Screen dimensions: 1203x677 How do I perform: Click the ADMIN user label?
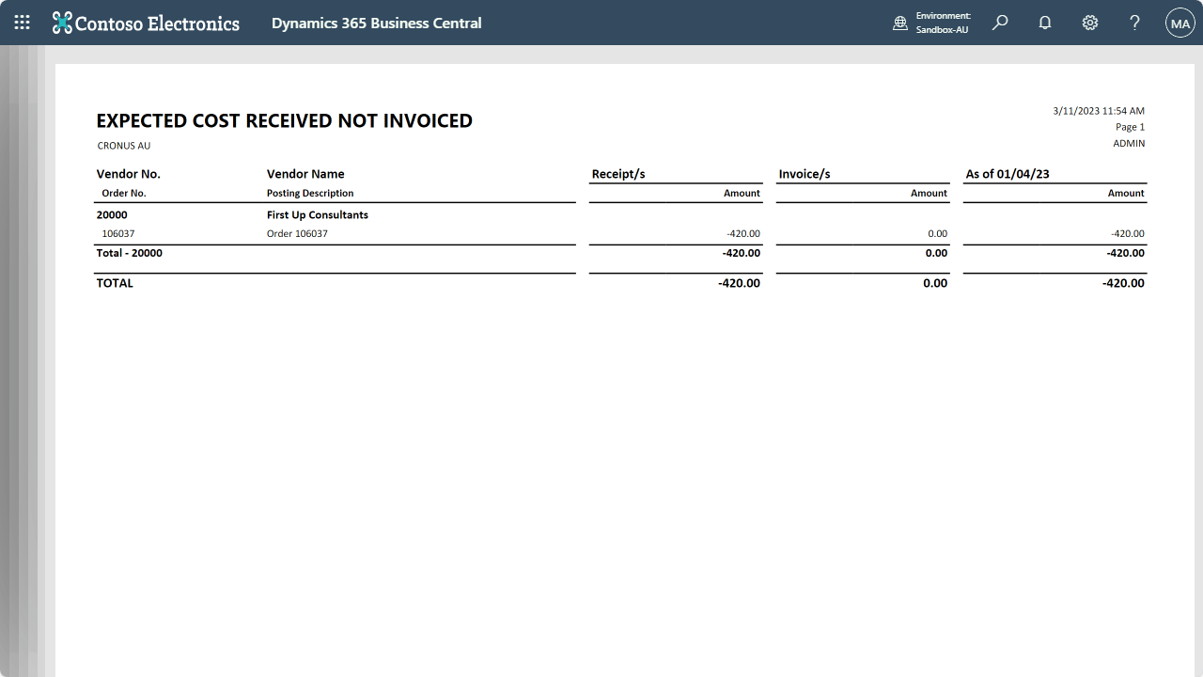1129,144
